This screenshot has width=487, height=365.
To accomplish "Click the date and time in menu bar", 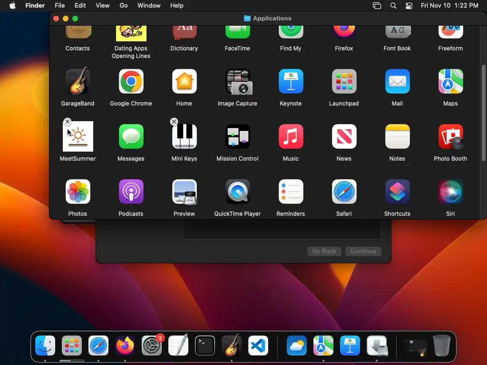I will click(449, 6).
